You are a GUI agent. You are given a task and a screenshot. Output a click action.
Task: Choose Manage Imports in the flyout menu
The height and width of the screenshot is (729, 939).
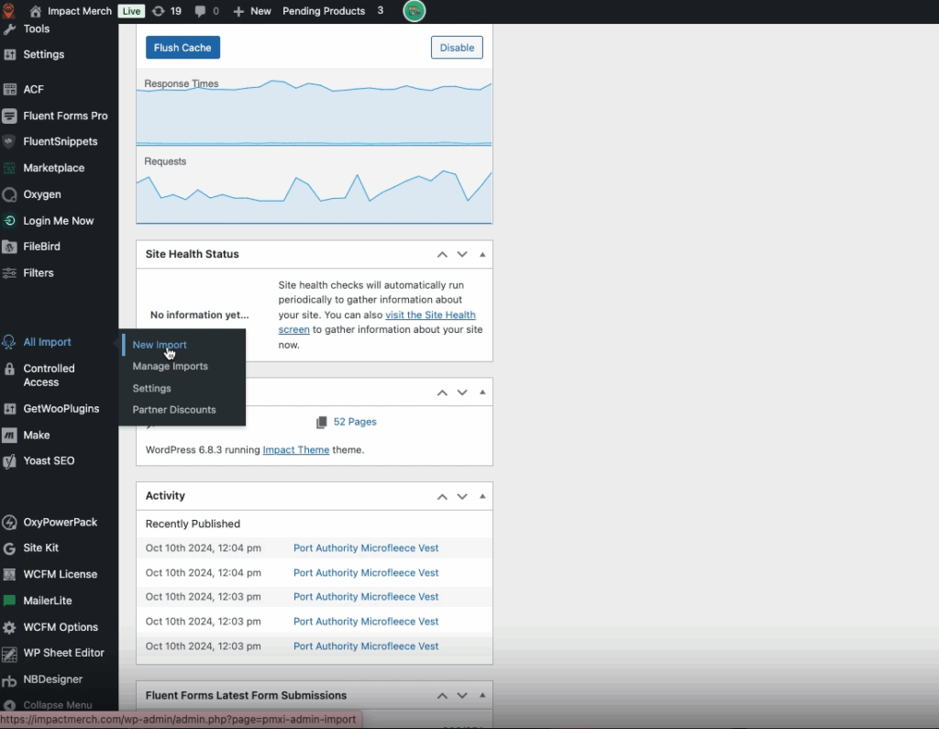(x=170, y=366)
